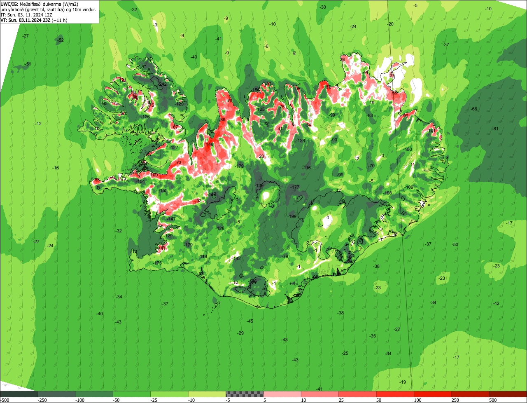Click the darkest green legend swatch between -500 and -250
This screenshot has height=403, width=527.
(19, 394)
